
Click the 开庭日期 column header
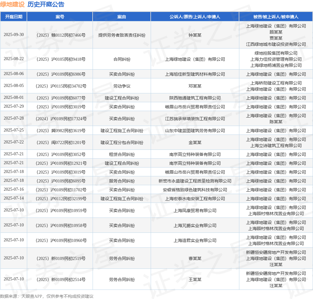[14, 17]
